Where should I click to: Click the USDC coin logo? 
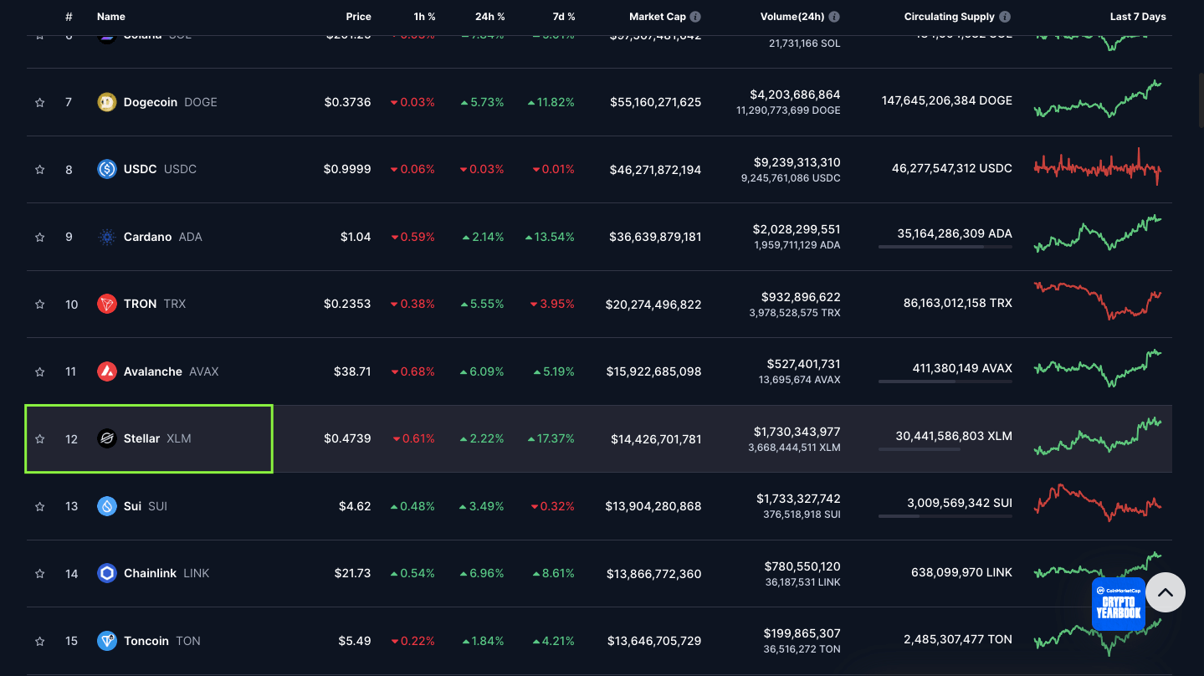click(x=107, y=169)
